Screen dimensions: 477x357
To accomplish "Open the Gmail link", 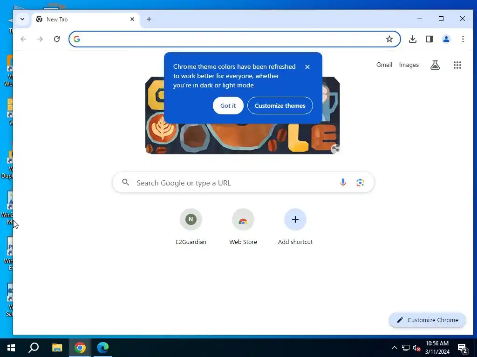I will pyautogui.click(x=384, y=65).
